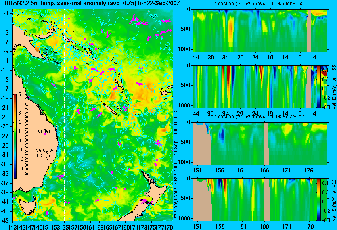Click the '0.5 m/s' velocity scale text
This screenshot has height=230, width=337.
[x=44, y=155]
